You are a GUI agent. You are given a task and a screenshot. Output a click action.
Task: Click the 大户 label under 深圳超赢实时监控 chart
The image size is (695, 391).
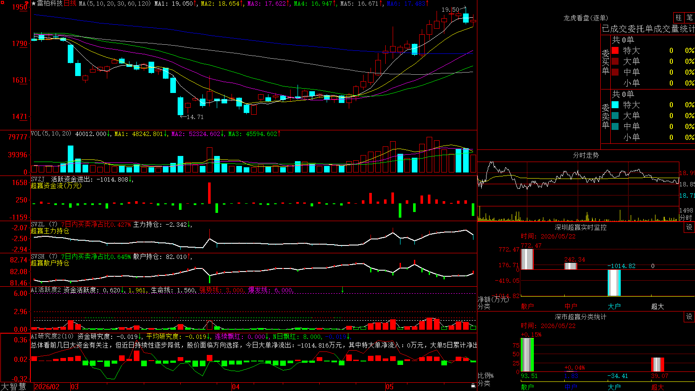(x=614, y=306)
